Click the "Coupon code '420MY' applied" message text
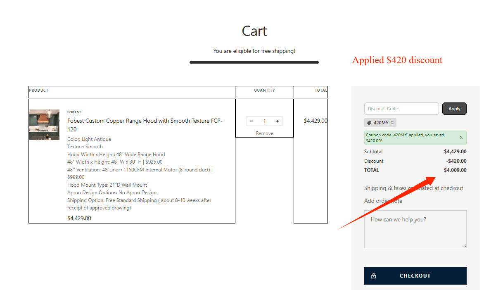484x290 pixels. click(x=405, y=138)
